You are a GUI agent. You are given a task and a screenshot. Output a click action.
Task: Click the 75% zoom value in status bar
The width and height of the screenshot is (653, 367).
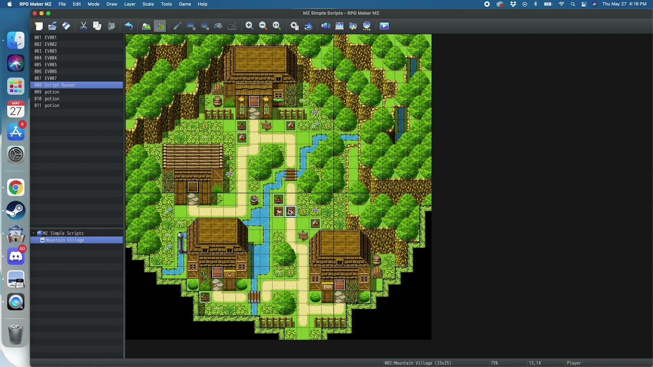point(494,363)
